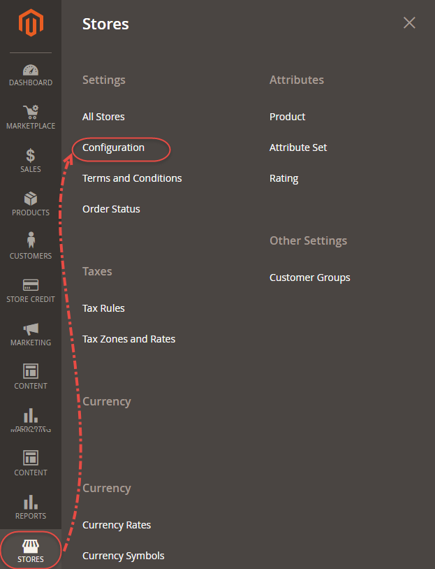
Task: Open the Dashboard from the sidebar
Action: (x=30, y=75)
